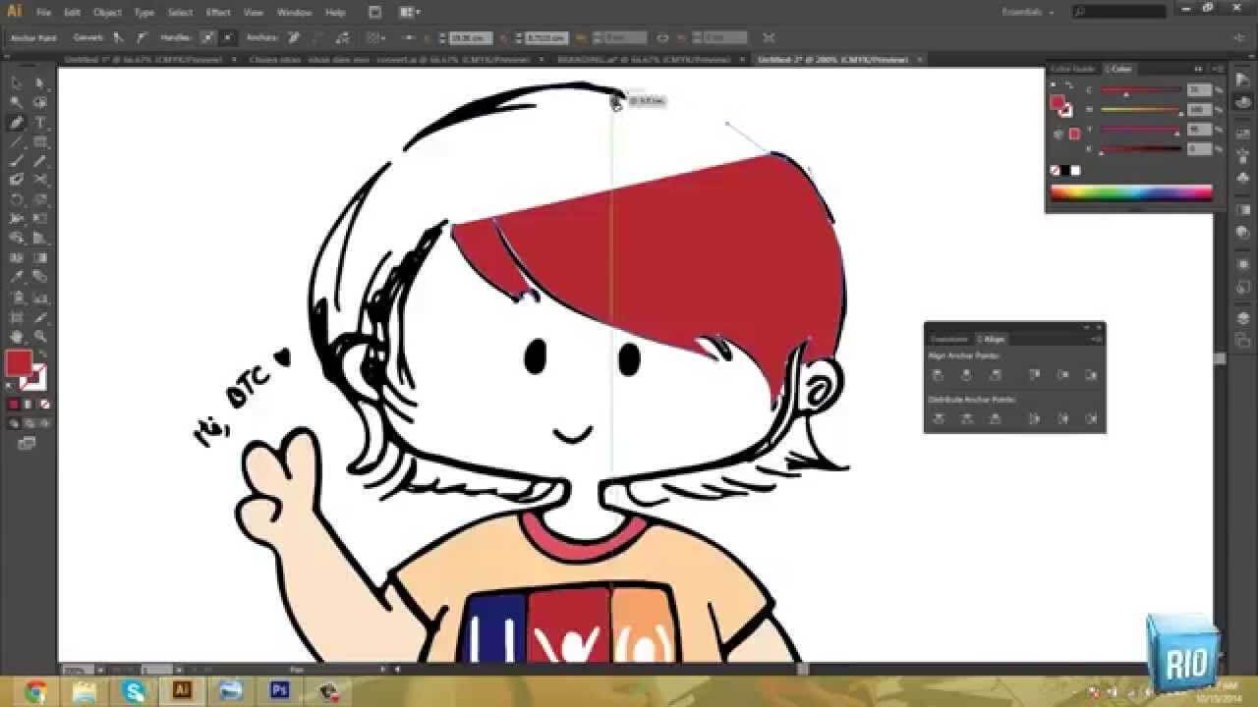Open the Layers panel from right dock

pyautogui.click(x=1242, y=318)
